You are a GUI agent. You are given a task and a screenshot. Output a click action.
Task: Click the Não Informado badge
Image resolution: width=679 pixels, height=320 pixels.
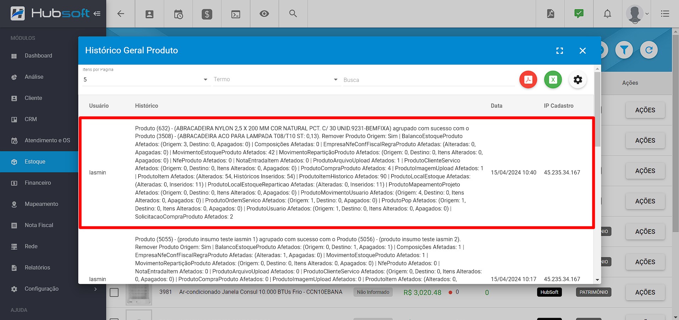(x=373, y=292)
